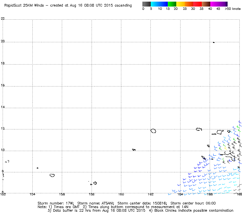Screen dimensions: 242x213
Task: Click note 2 about measurement at 14N
Action: coord(135,207)
